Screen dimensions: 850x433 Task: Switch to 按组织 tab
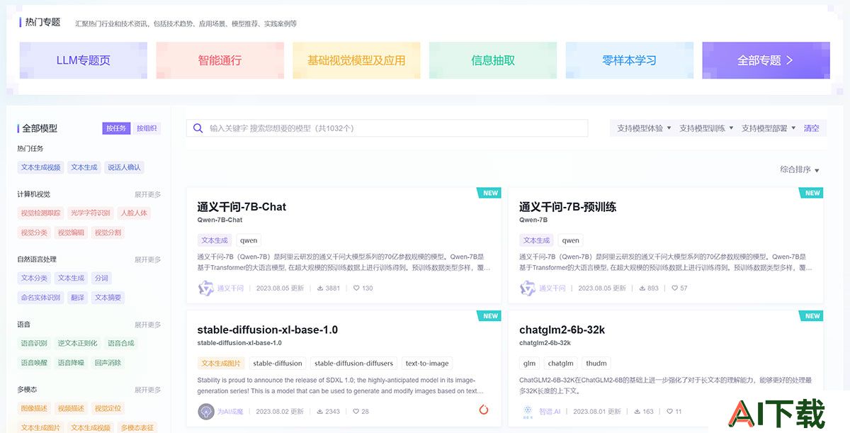tap(147, 128)
